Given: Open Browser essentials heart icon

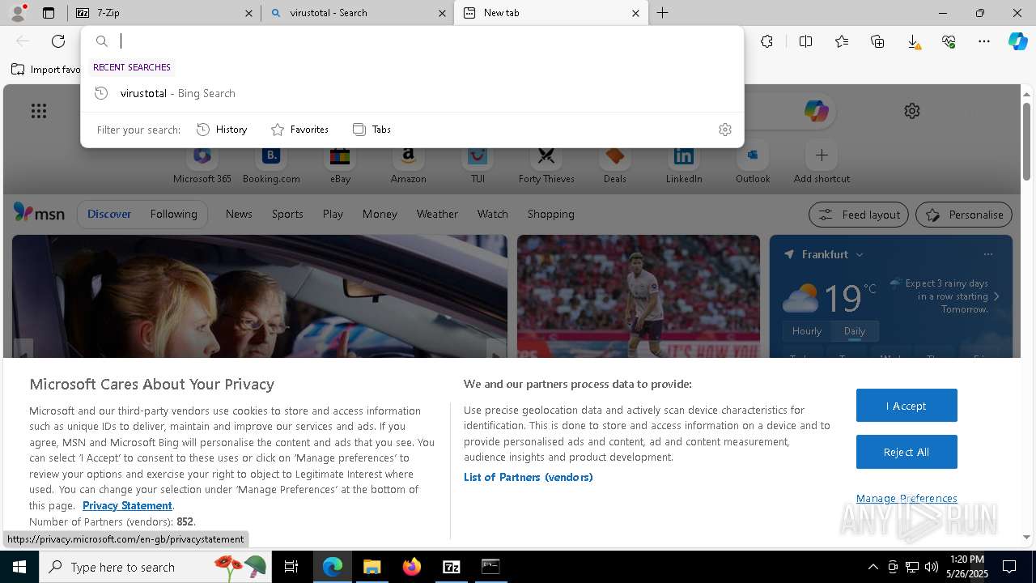Looking at the screenshot, I should pyautogui.click(x=949, y=41).
